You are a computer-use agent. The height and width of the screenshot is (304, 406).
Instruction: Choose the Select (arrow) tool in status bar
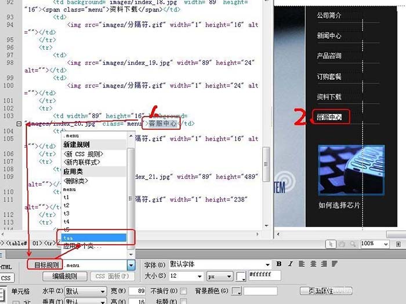click(x=331, y=244)
